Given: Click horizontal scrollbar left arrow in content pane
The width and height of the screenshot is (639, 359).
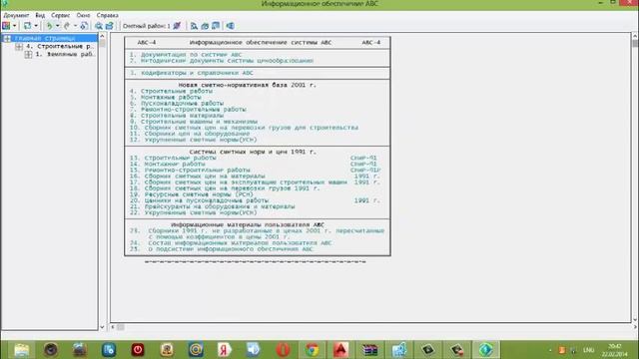Looking at the screenshot, I should point(113,327).
